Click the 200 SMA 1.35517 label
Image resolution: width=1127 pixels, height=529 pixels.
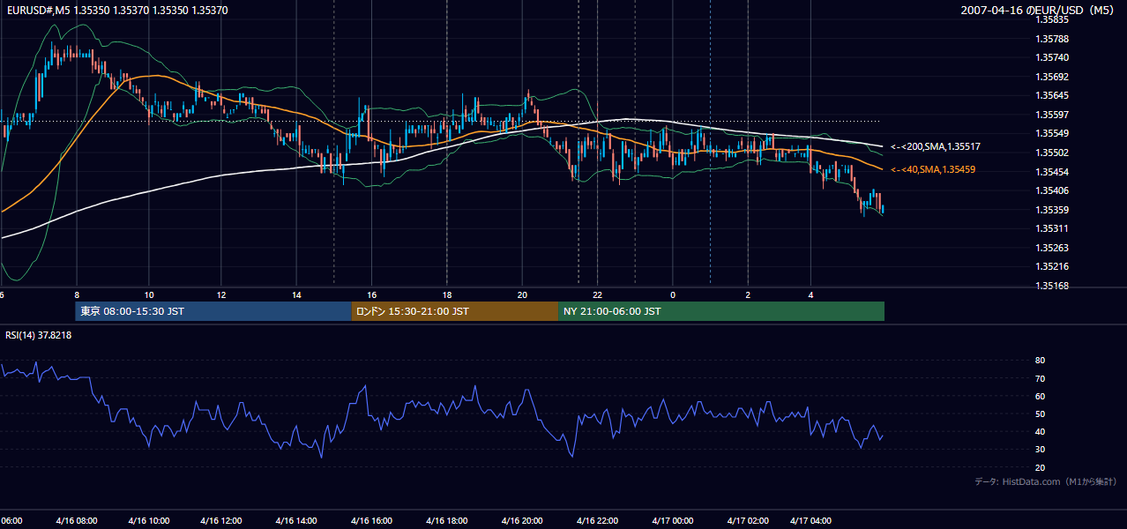coord(936,146)
